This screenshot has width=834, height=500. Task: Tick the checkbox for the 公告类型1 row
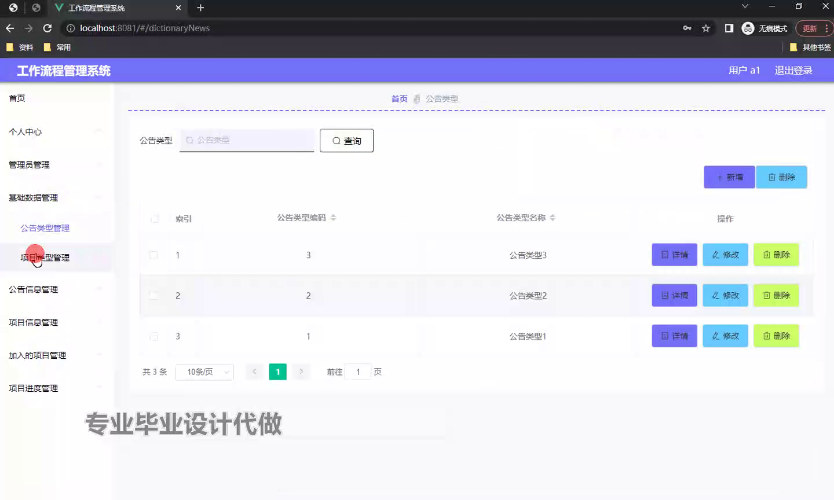pos(153,336)
